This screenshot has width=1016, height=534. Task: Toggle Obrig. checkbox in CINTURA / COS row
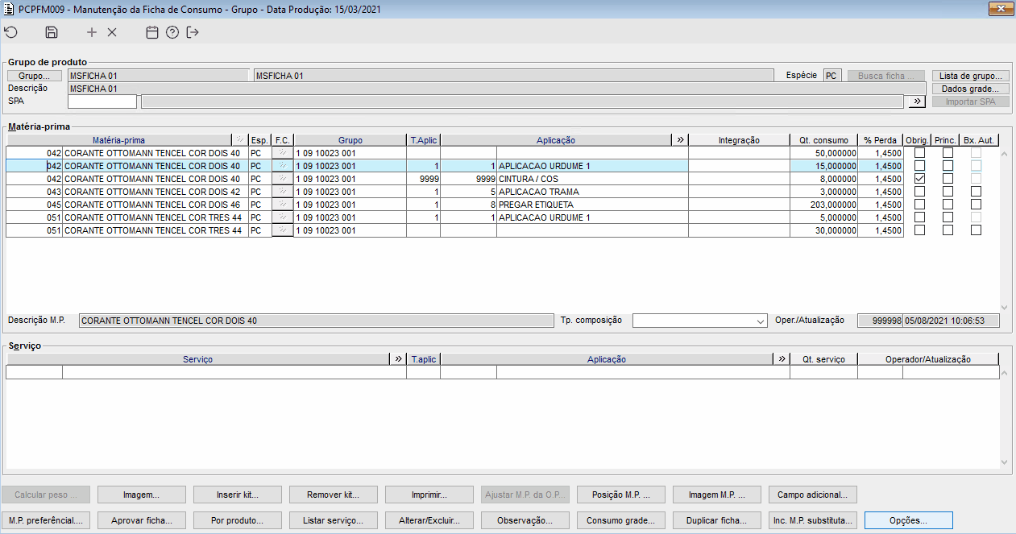(919, 178)
